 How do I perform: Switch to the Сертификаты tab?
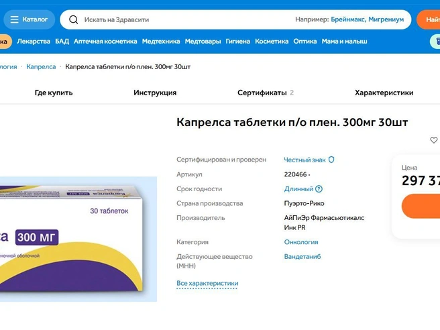tap(266, 93)
